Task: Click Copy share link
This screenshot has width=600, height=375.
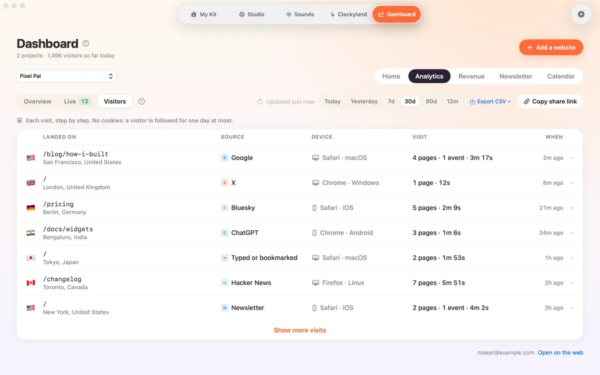Action: pos(550,101)
